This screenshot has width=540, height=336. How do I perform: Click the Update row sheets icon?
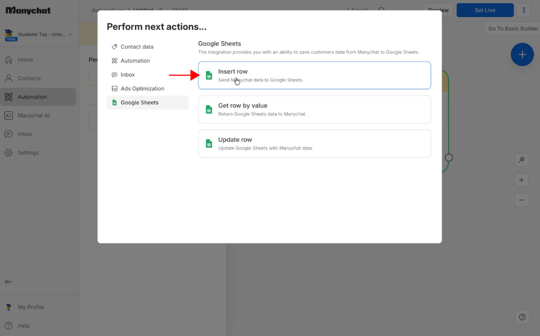[x=208, y=144]
